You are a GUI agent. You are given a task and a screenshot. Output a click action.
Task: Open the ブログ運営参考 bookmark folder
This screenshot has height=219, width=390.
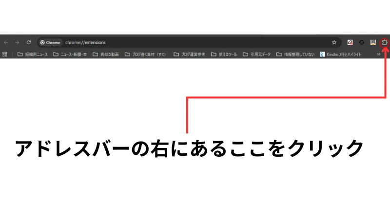pyautogui.click(x=190, y=54)
